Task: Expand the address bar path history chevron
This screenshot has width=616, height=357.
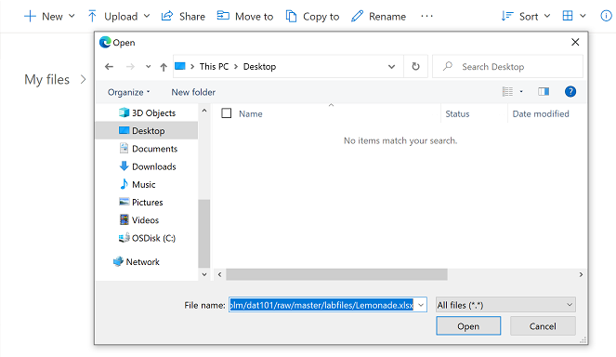Action: coord(392,66)
